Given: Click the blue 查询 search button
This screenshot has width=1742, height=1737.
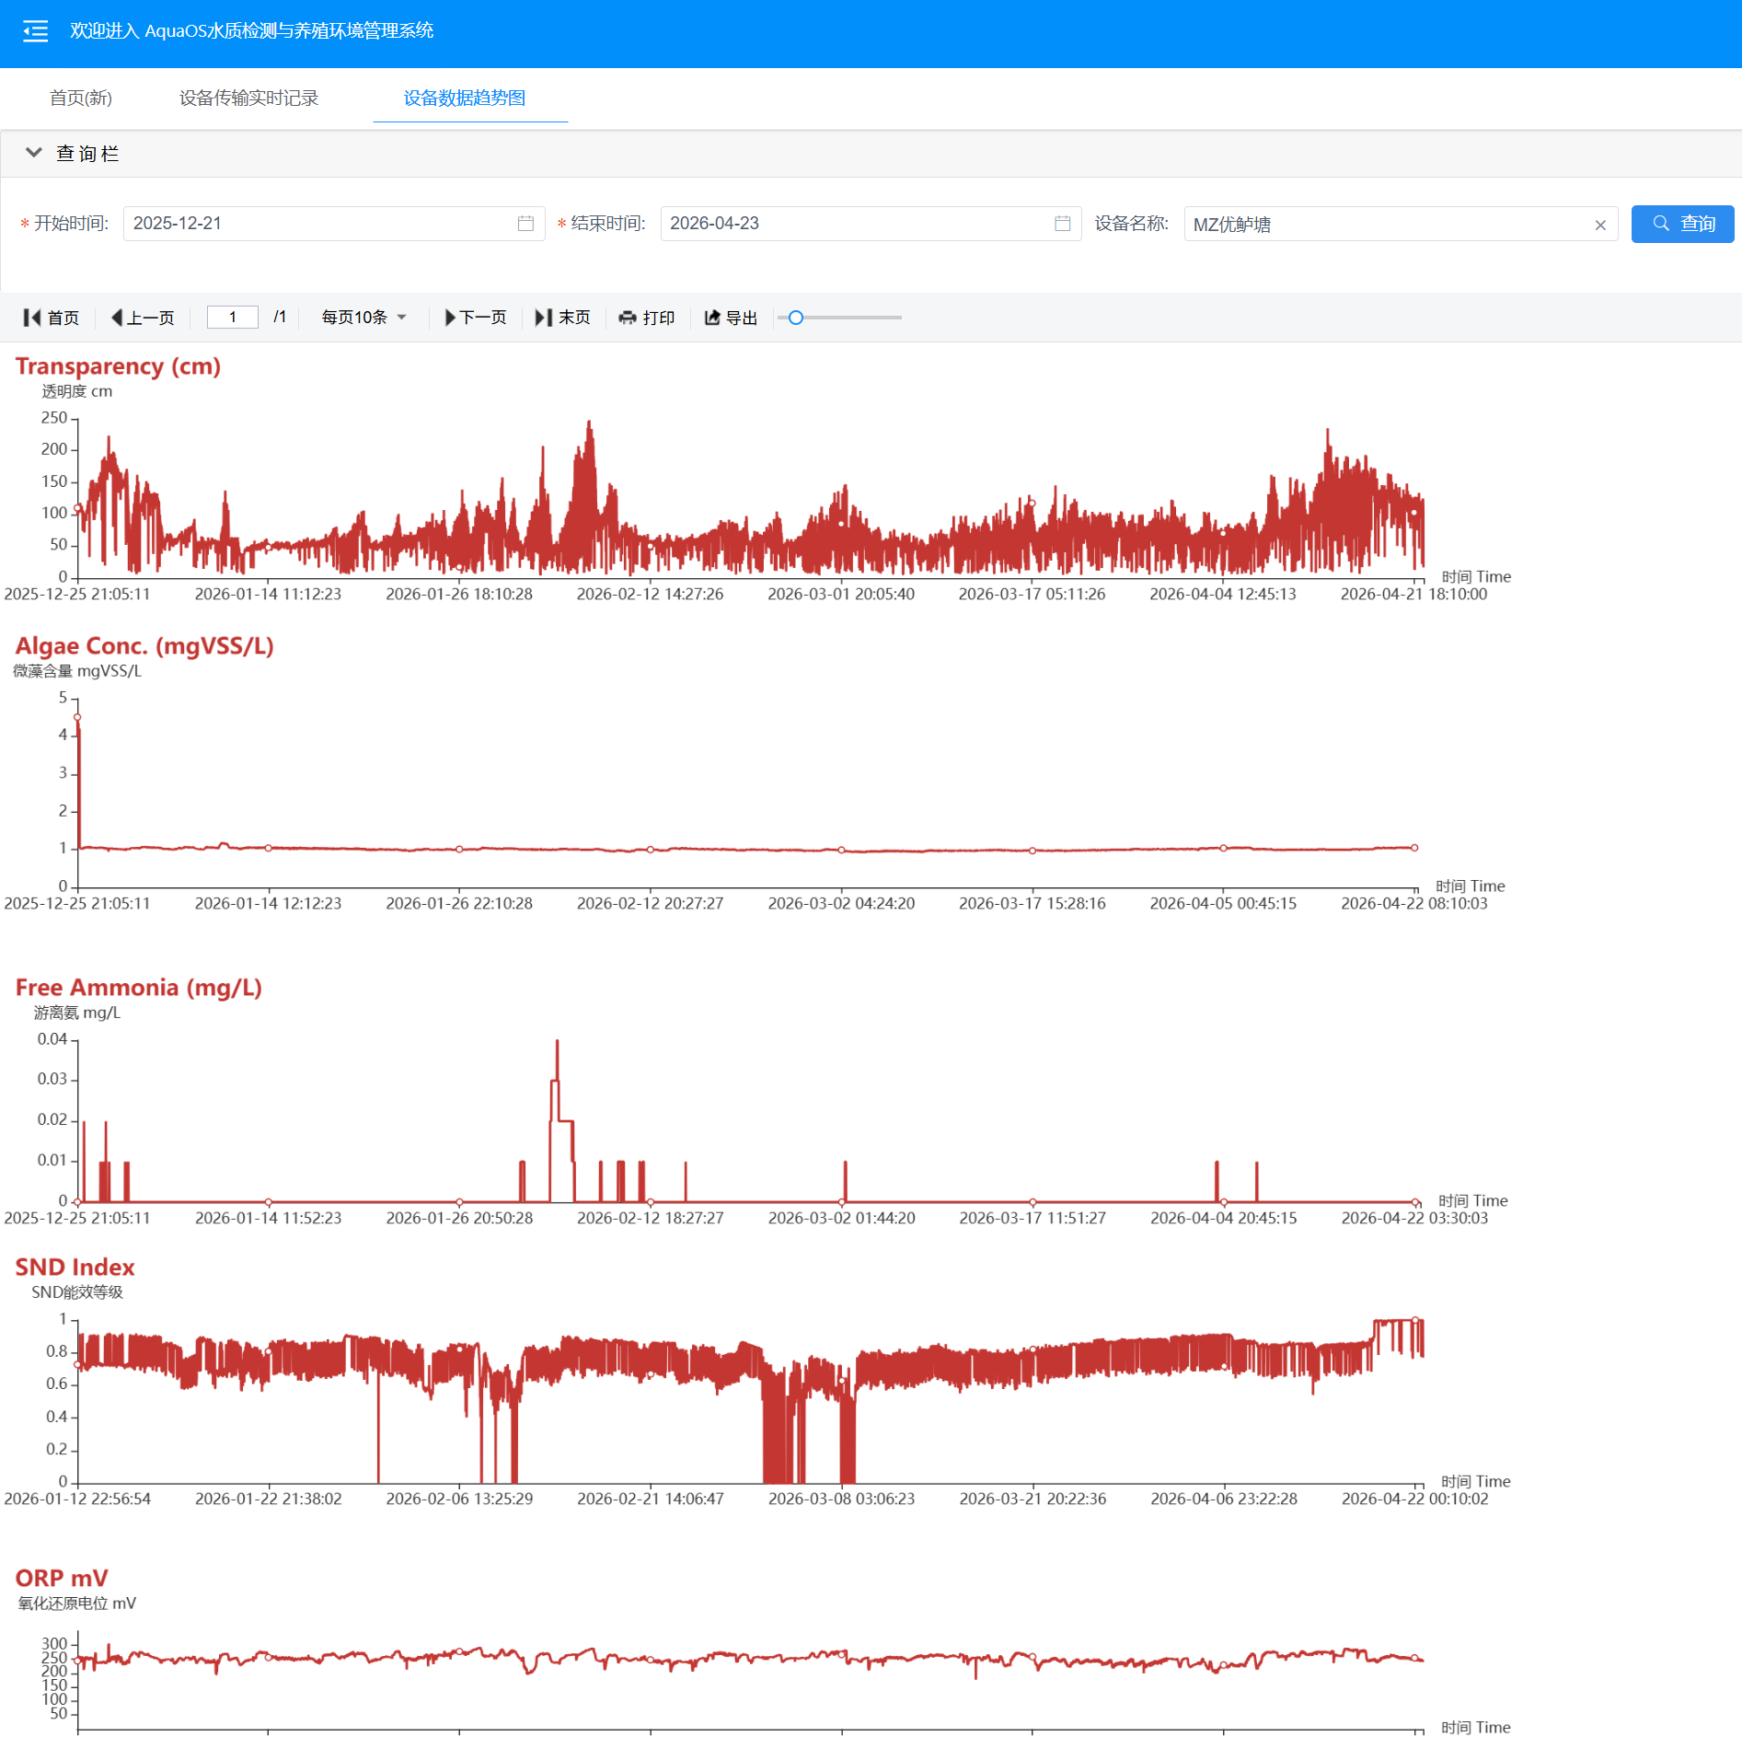Looking at the screenshot, I should click(1682, 224).
